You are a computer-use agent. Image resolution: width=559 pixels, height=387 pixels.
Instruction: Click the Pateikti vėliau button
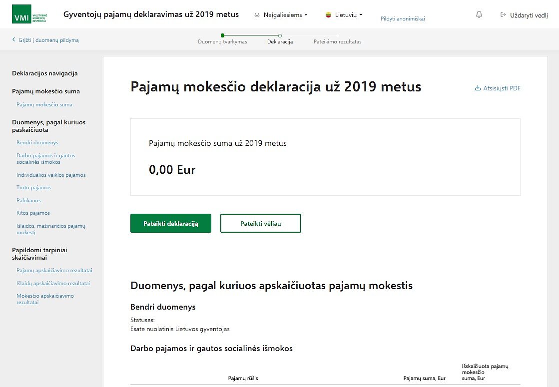260,223
